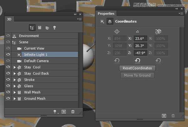Viewport: 188px width, 127px height.
Task: Hide the Ground Mesh
Action: click(x=8, y=98)
